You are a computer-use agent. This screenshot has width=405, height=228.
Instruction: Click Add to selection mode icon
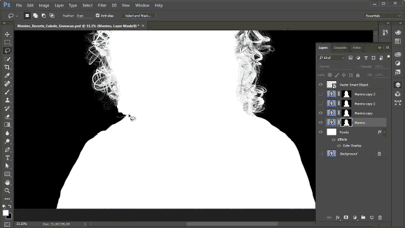pos(35,16)
